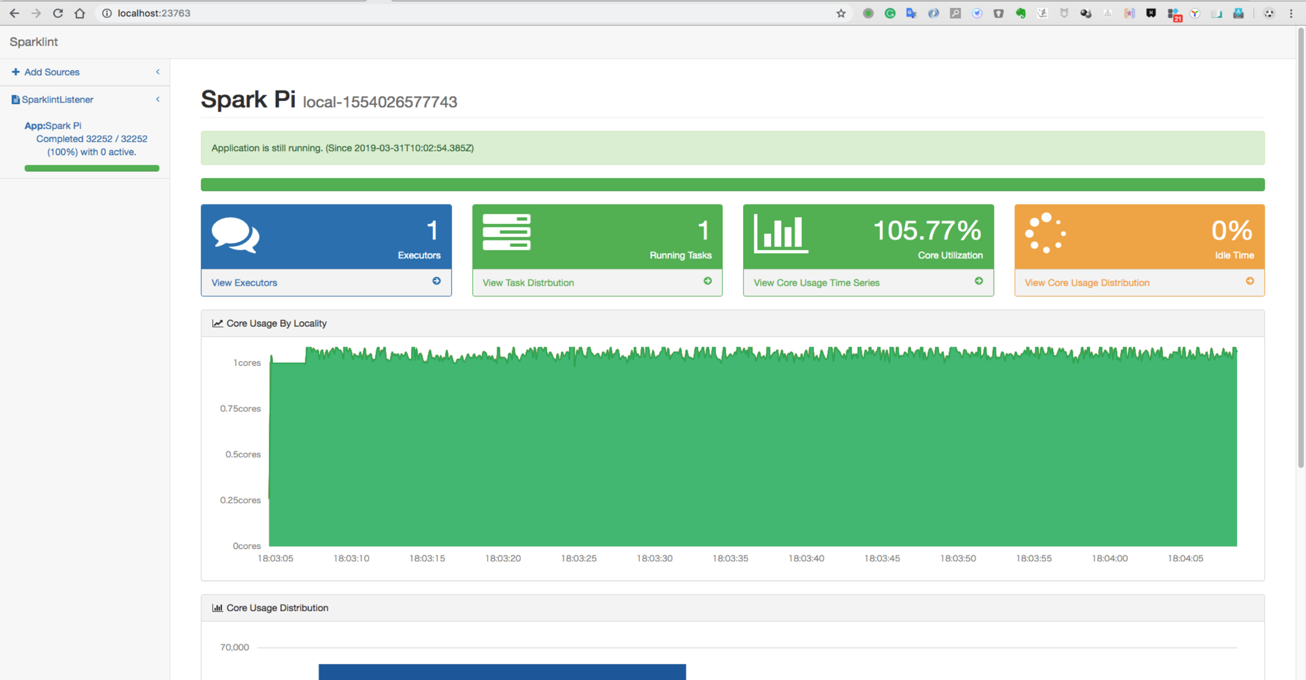The width and height of the screenshot is (1306, 680).
Task: Click the 18:04:00 time axis label
Action: tap(1110, 559)
